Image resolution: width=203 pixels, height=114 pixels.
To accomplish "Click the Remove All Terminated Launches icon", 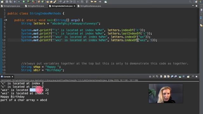I will pos(157,77).
